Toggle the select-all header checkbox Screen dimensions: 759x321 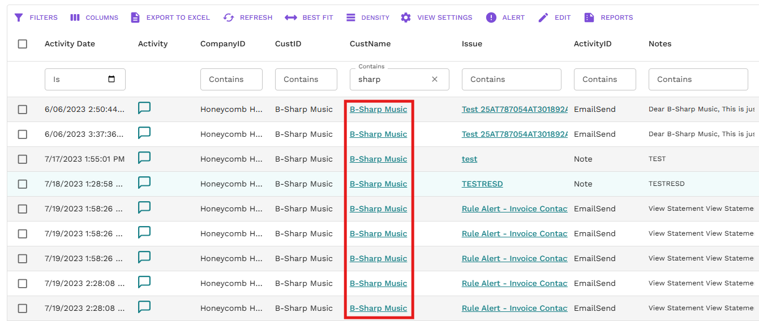[x=23, y=44]
